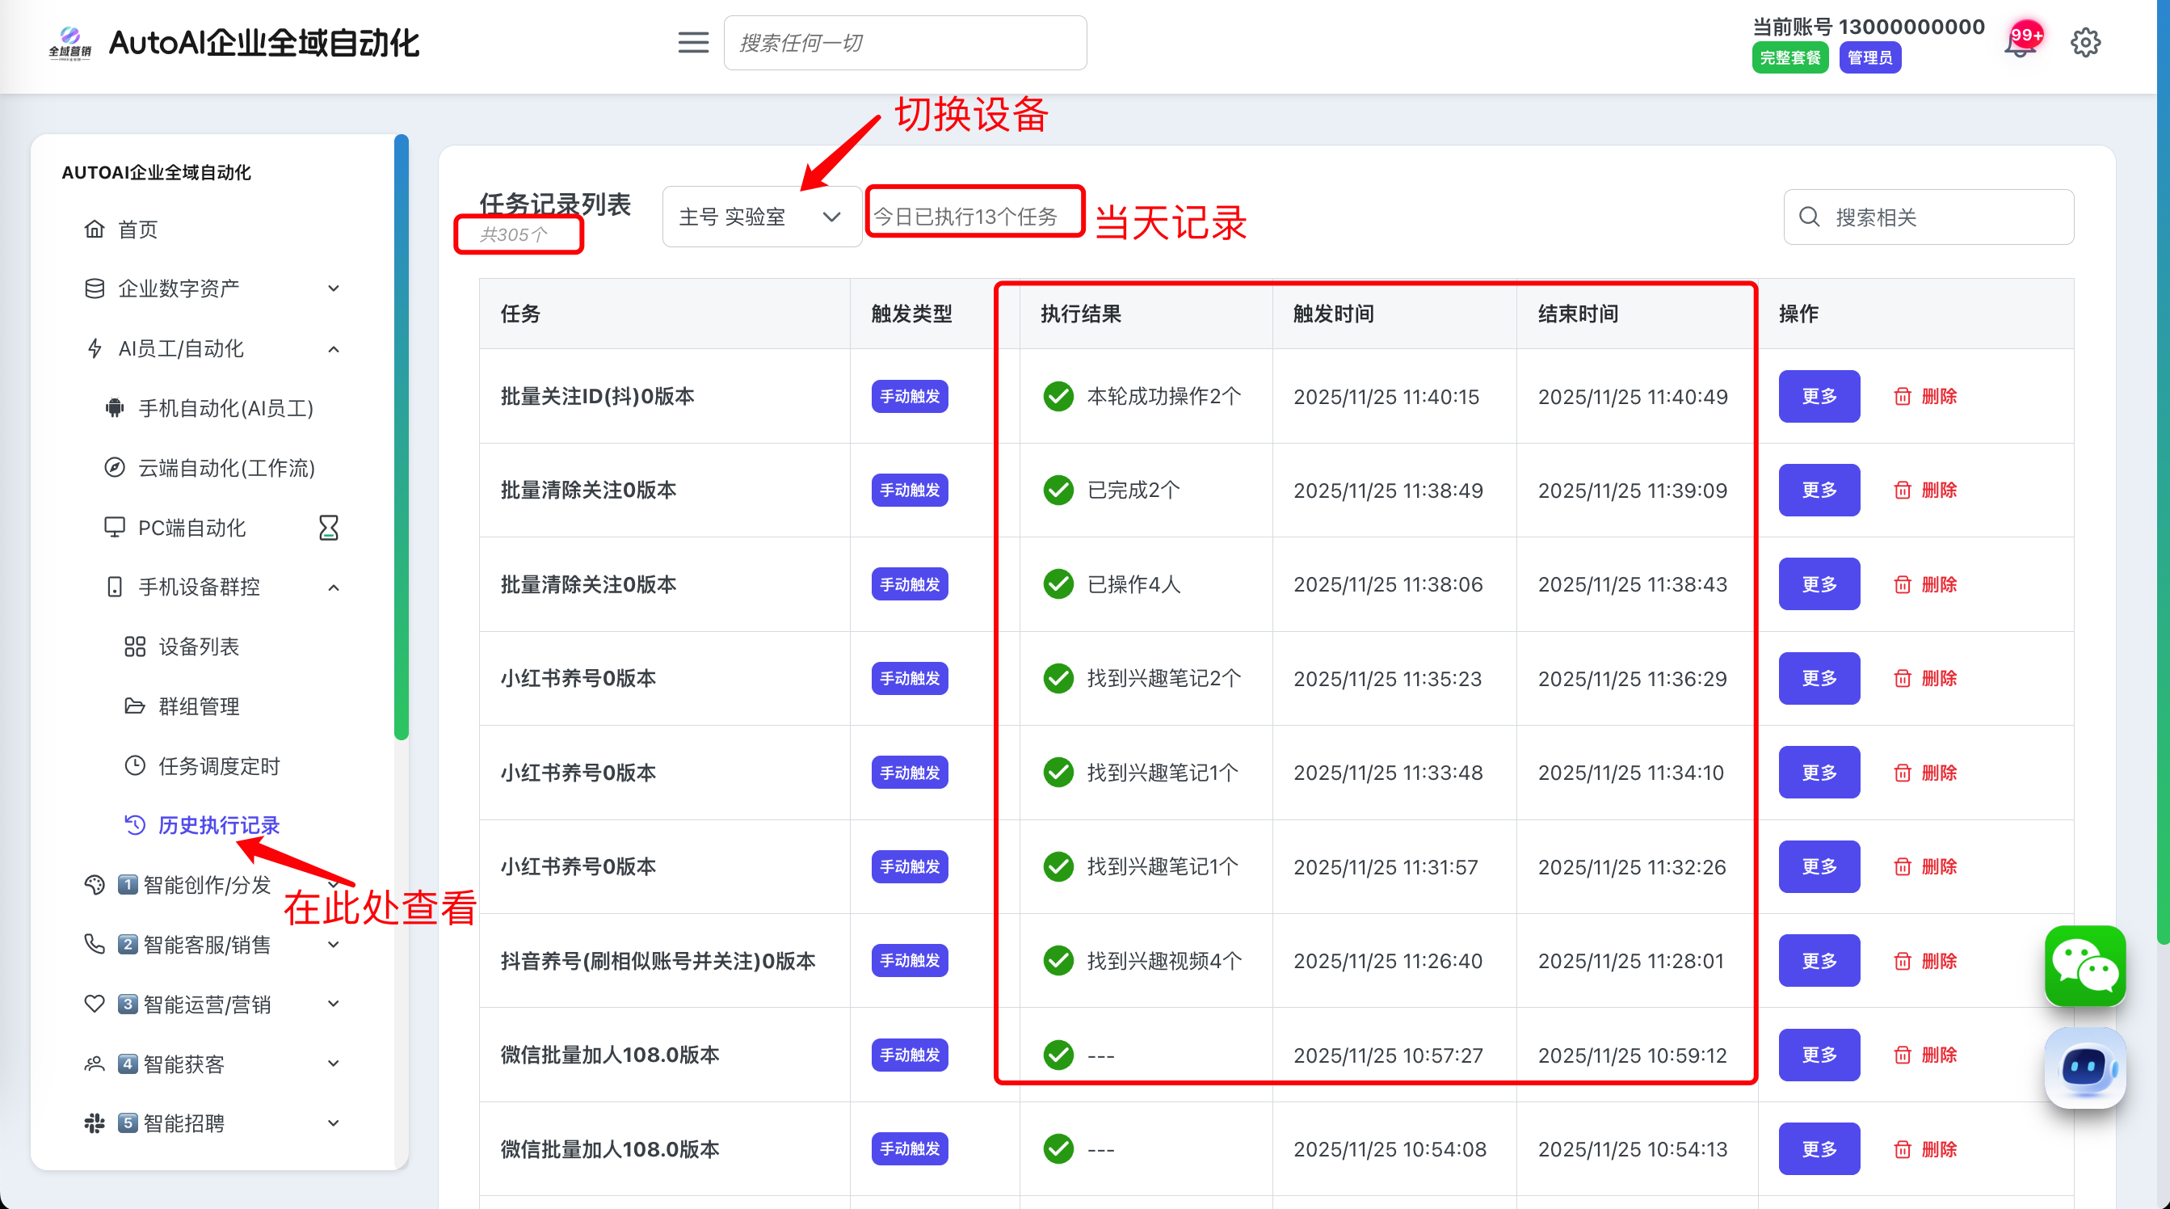Click the magnifier icon in 搜索相关 box

(x=1809, y=217)
